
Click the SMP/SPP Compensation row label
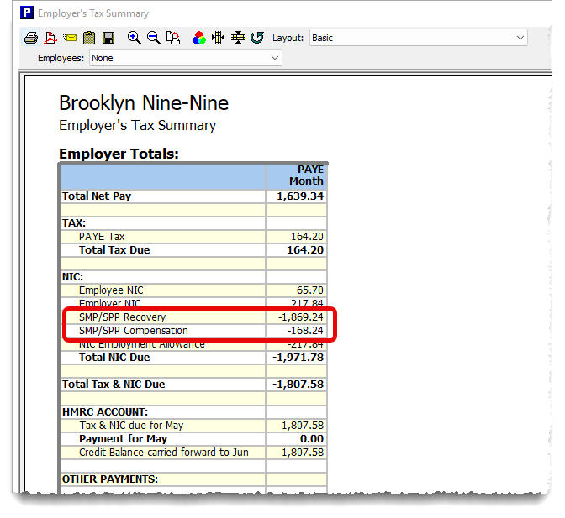click(x=134, y=331)
